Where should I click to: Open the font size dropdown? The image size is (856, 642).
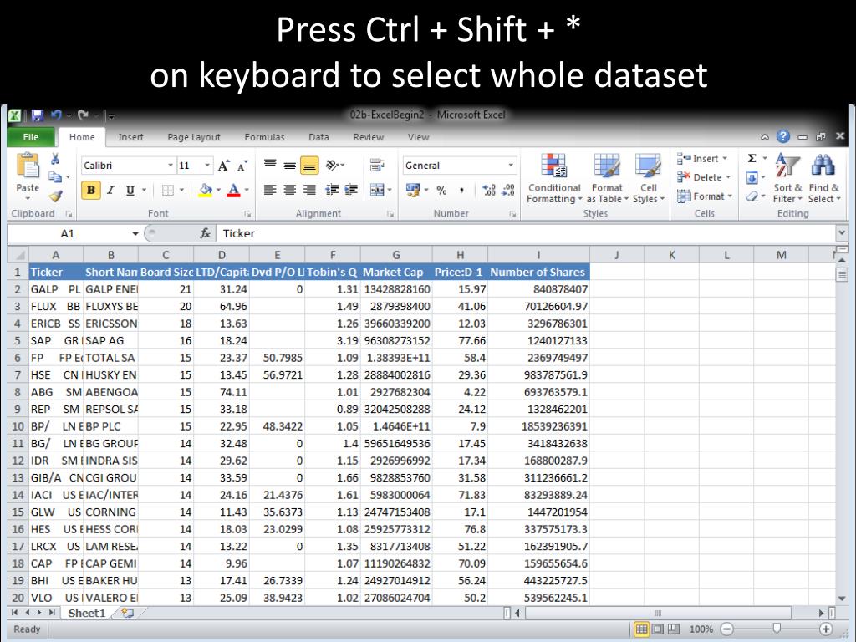coord(207,166)
